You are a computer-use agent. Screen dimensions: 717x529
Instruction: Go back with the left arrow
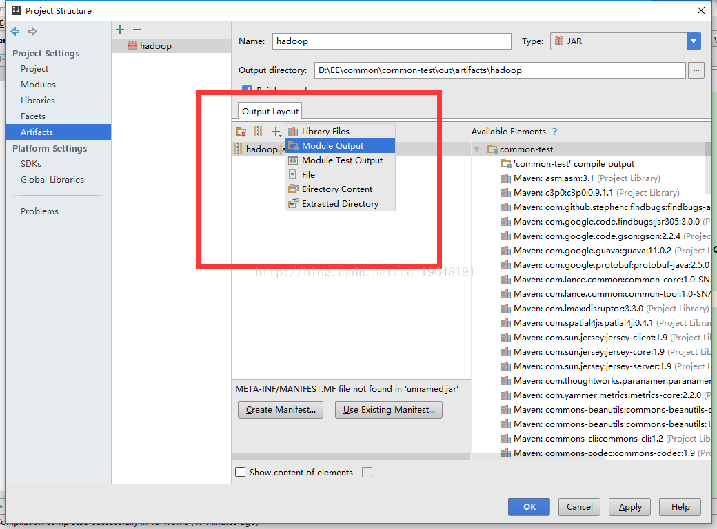[x=15, y=31]
